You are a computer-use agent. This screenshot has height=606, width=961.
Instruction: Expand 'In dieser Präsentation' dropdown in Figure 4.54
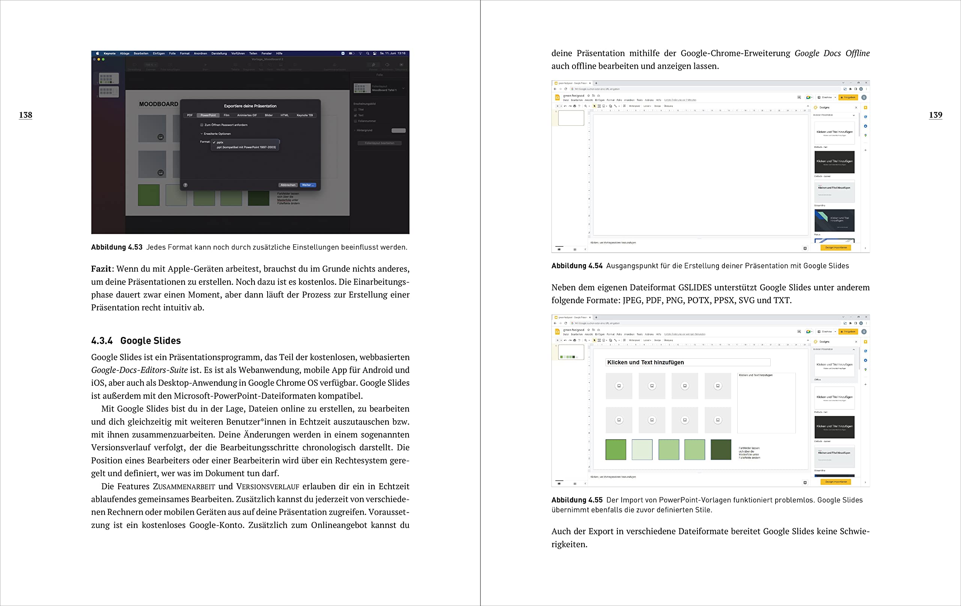[x=854, y=115]
